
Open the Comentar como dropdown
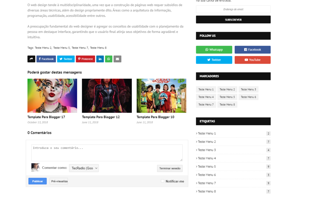84,168
